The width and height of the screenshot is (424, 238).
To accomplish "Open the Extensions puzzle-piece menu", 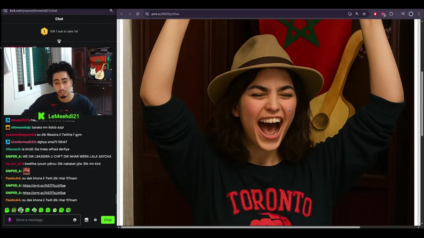I will pyautogui.click(x=391, y=14).
